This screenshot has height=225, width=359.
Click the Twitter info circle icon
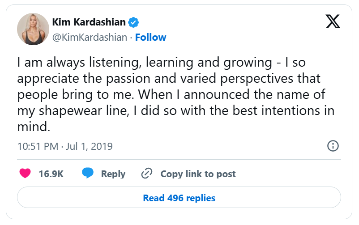click(x=333, y=146)
